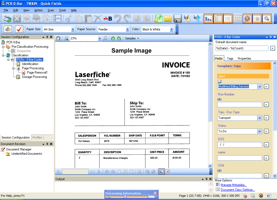This screenshot has width=277, height=200.
Task: Switch to image view mode icon
Action: coord(161,171)
